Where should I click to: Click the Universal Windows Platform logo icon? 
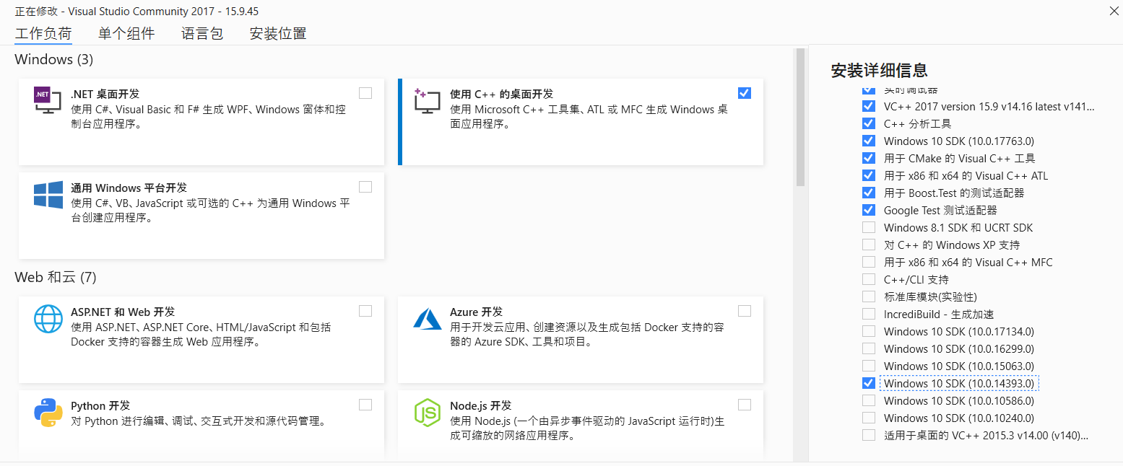click(48, 195)
